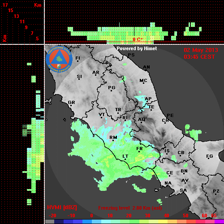Click the '50' value on the dBZ scale
Screen dimensions: 224x224
(185, 215)
